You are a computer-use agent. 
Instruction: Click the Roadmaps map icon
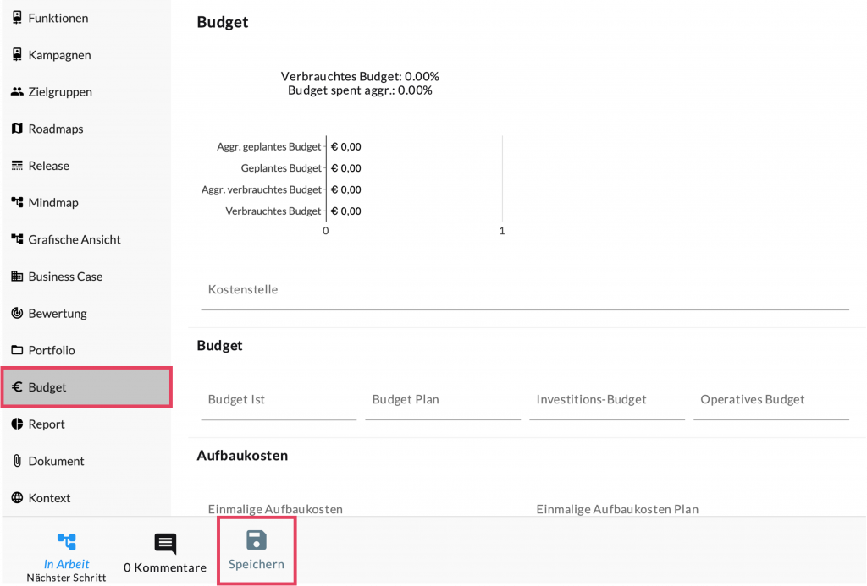point(17,129)
